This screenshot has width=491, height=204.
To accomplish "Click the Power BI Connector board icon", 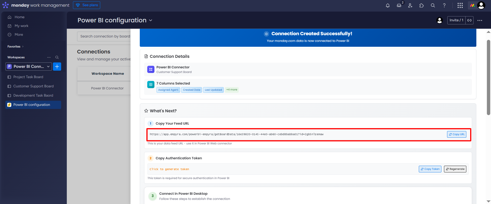I will click(151, 69).
